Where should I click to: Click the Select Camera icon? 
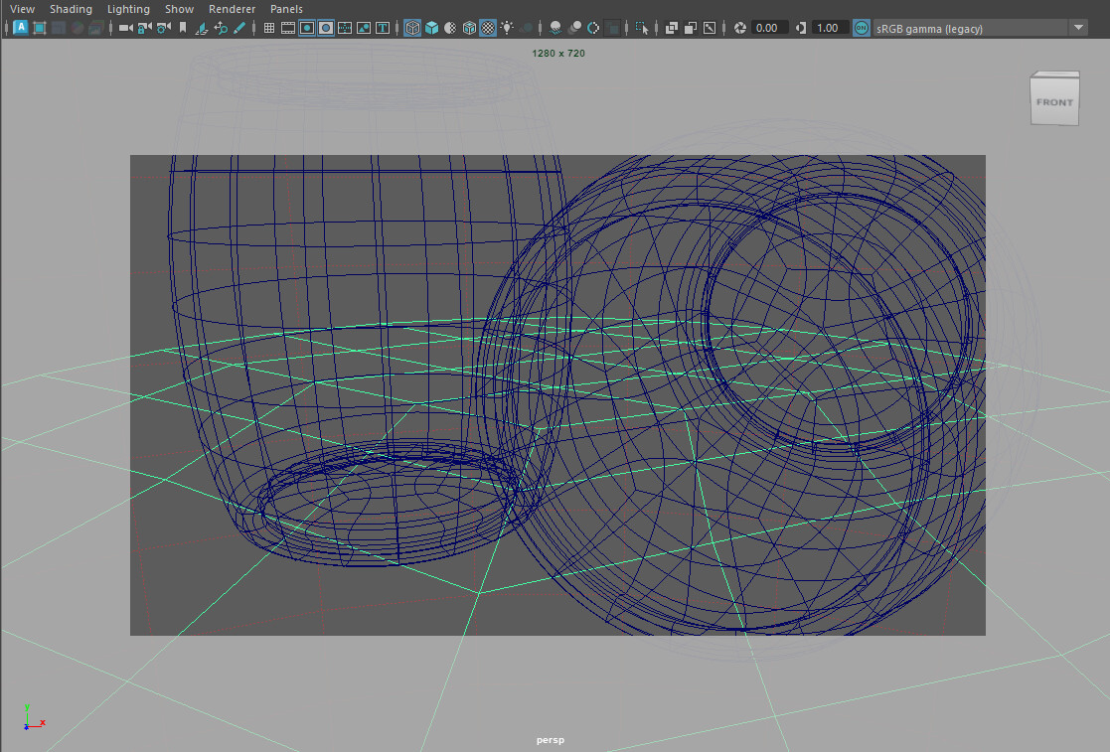tap(125, 28)
